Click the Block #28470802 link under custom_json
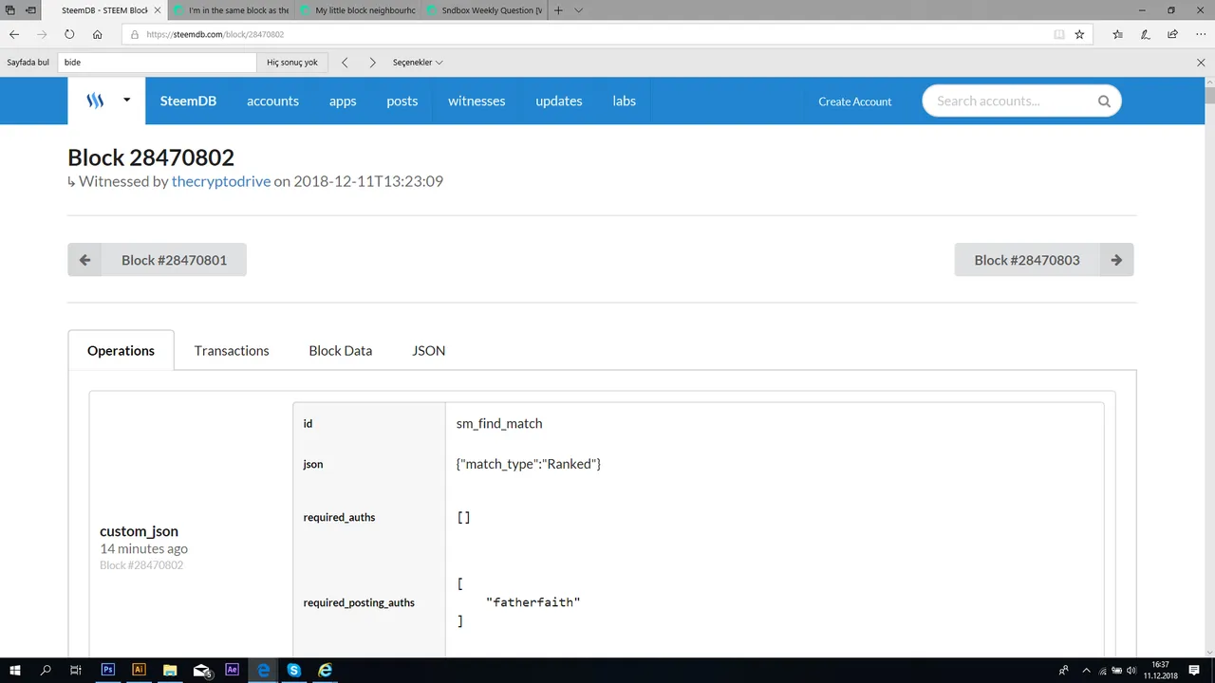 coord(141,564)
